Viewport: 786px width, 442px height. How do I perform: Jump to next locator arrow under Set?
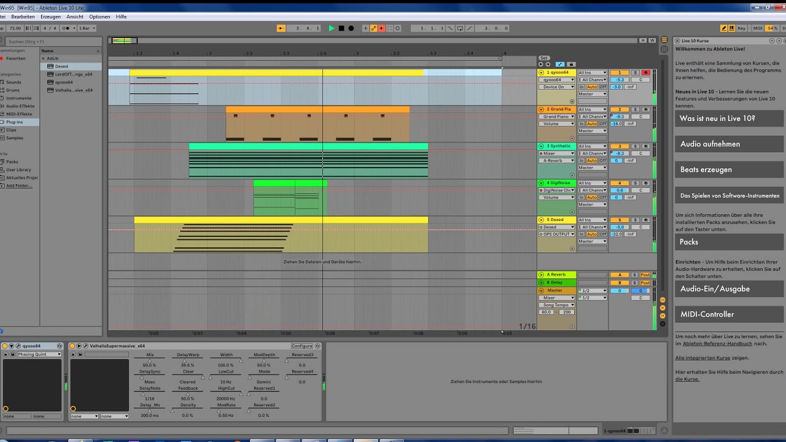point(548,64)
